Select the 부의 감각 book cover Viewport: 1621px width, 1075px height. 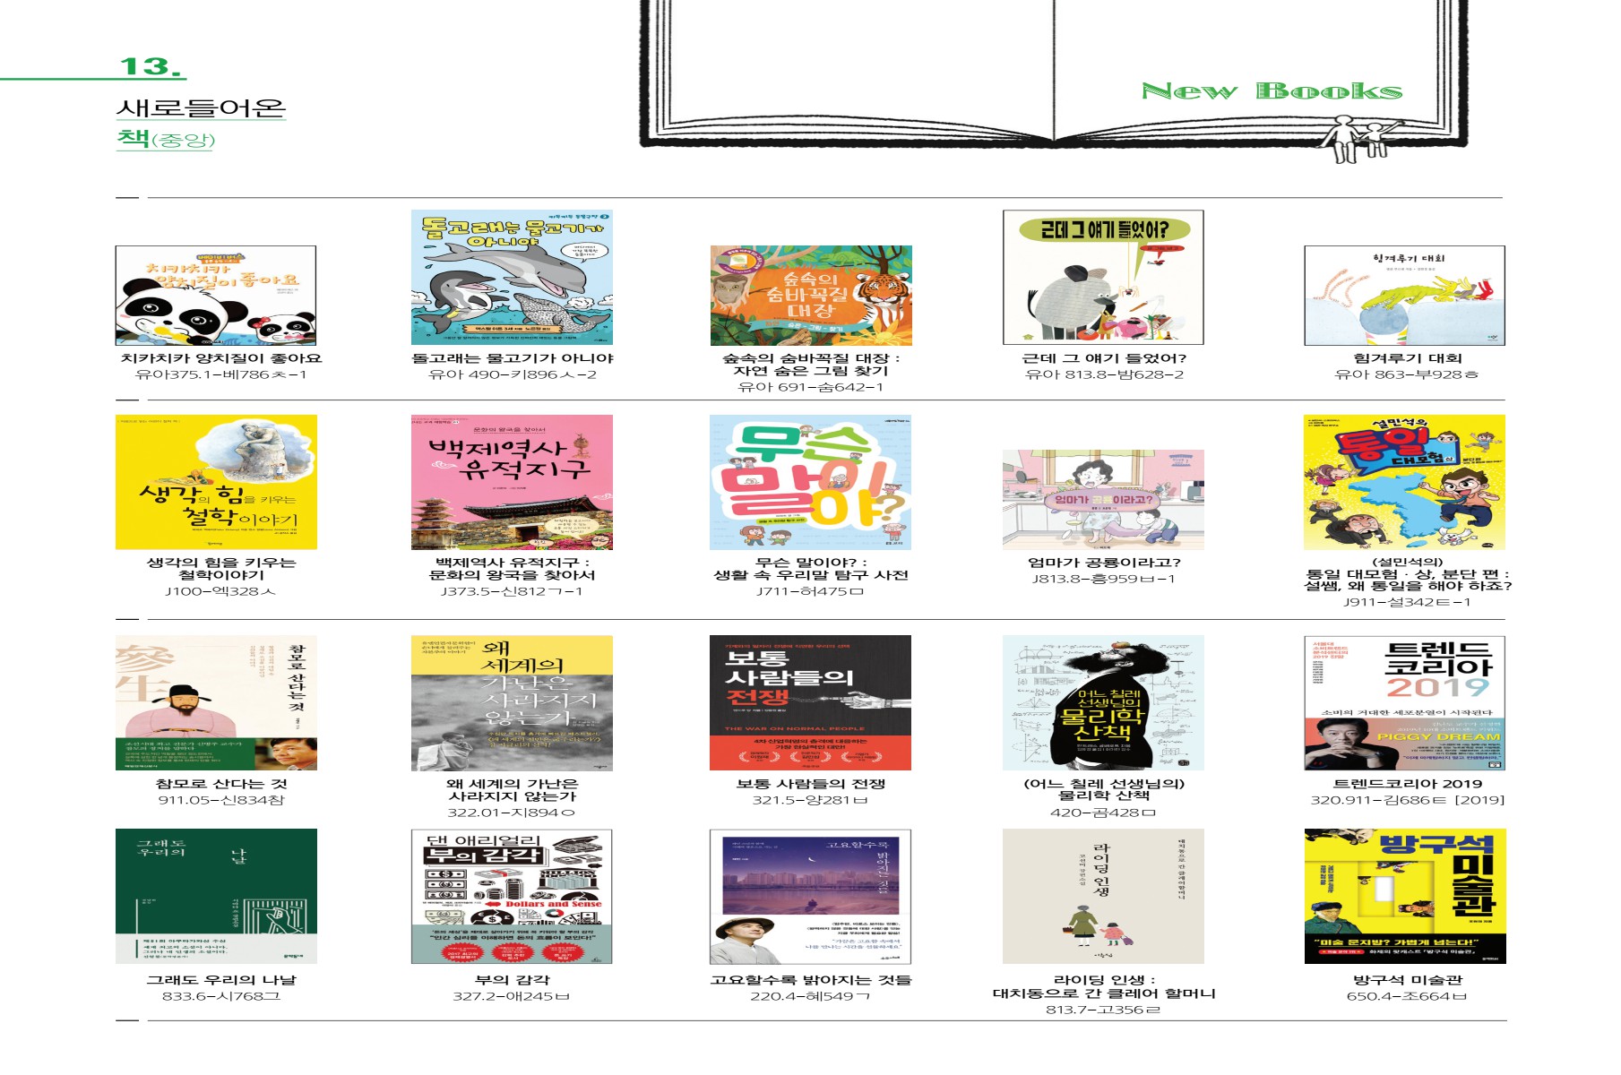point(512,896)
